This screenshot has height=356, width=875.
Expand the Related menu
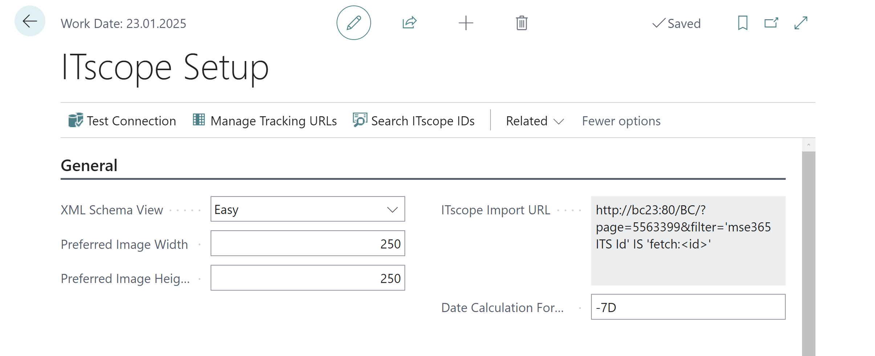(534, 121)
